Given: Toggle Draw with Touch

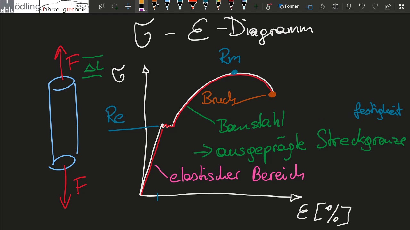Looking at the screenshot, I should tap(268, 6).
